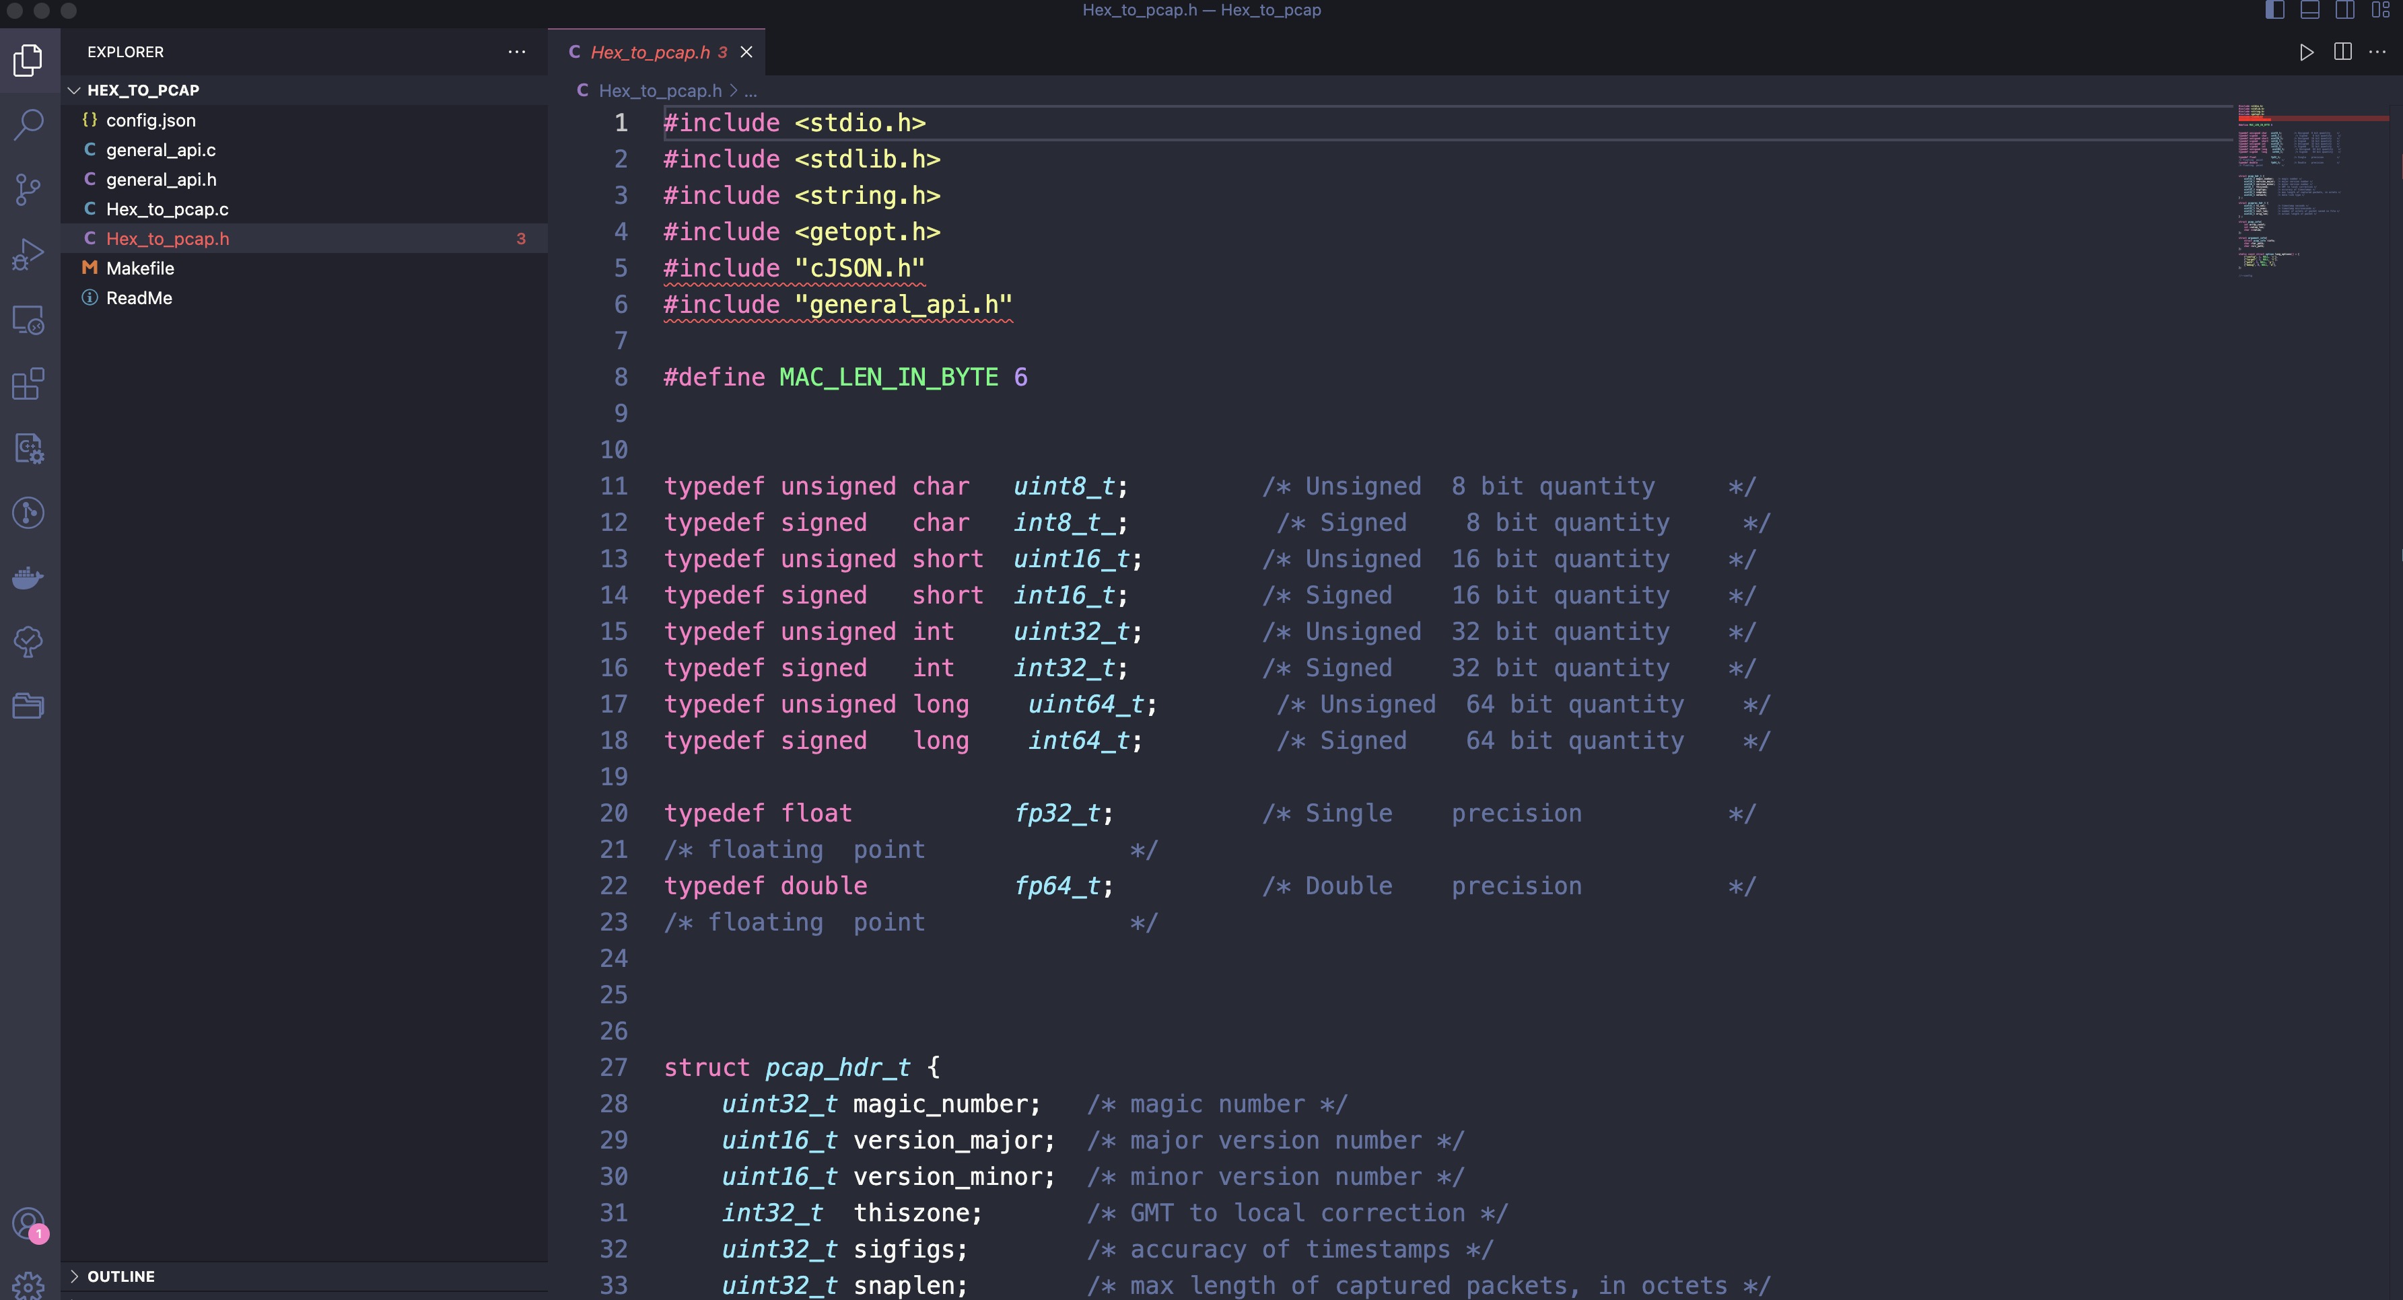2403x1300 pixels.
Task: Click uint8_t typedef name on line 11
Action: click(x=1064, y=486)
